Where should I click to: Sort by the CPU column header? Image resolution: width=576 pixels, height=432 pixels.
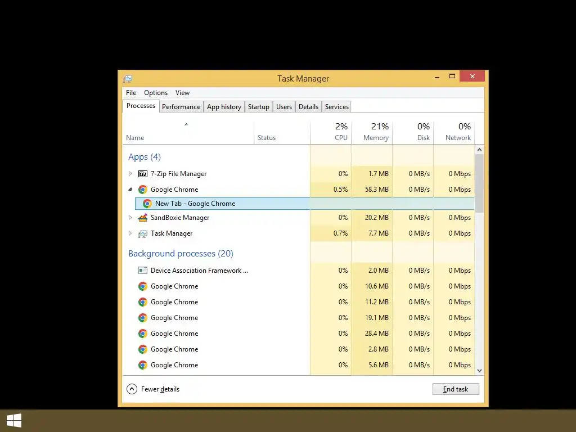tap(331, 133)
